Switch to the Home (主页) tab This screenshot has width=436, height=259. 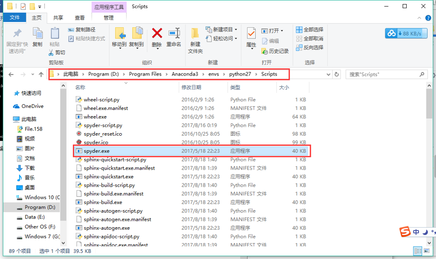coord(36,17)
